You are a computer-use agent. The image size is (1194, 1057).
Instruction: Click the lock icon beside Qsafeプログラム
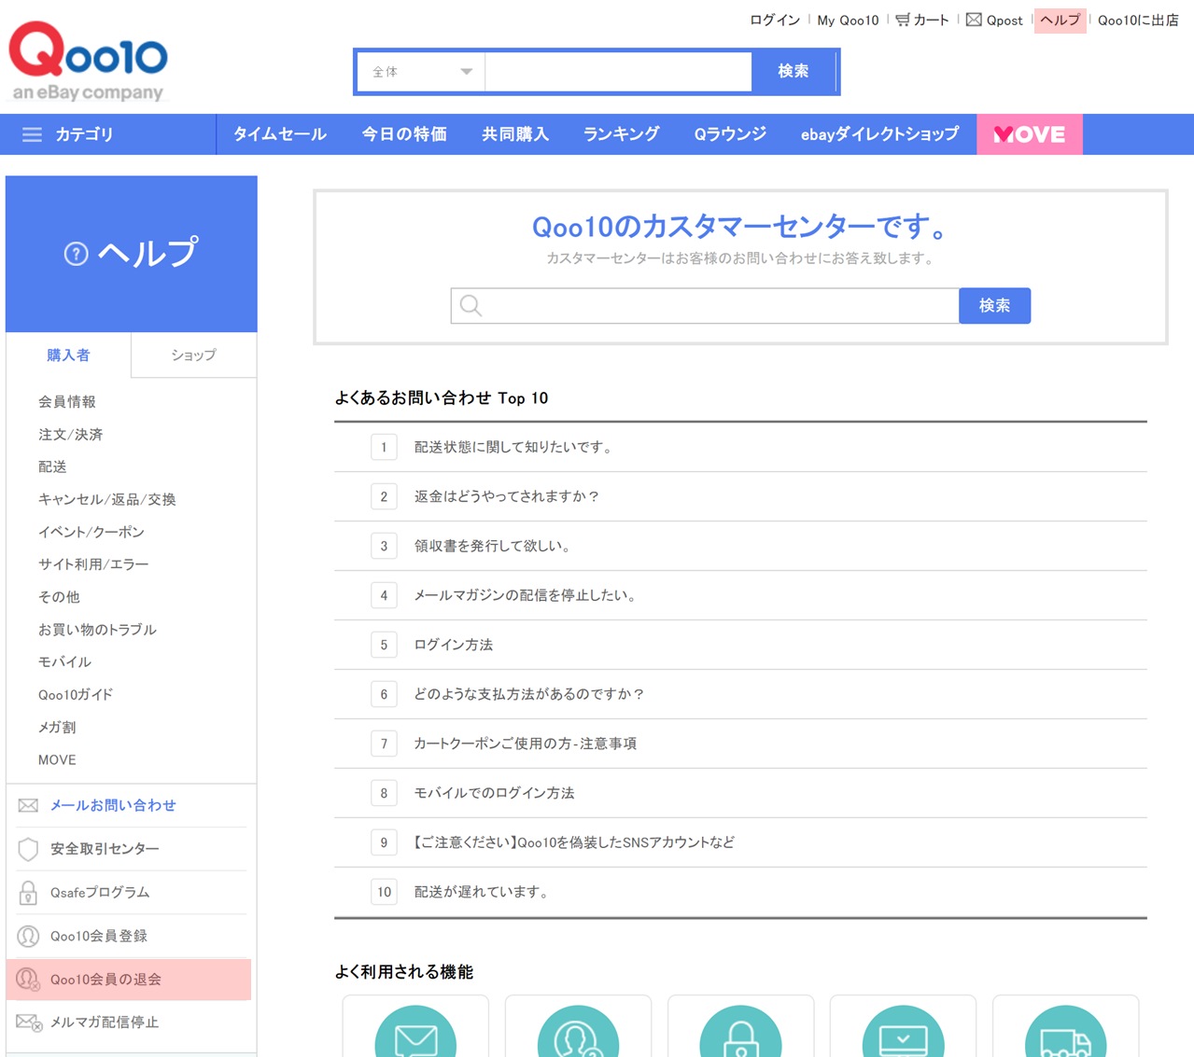(27, 892)
